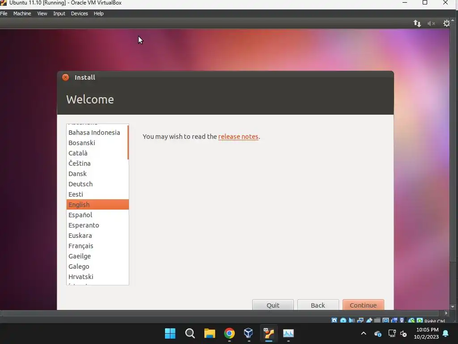Open the Help menu
Viewport: 458px width, 344px height.
[99, 13]
